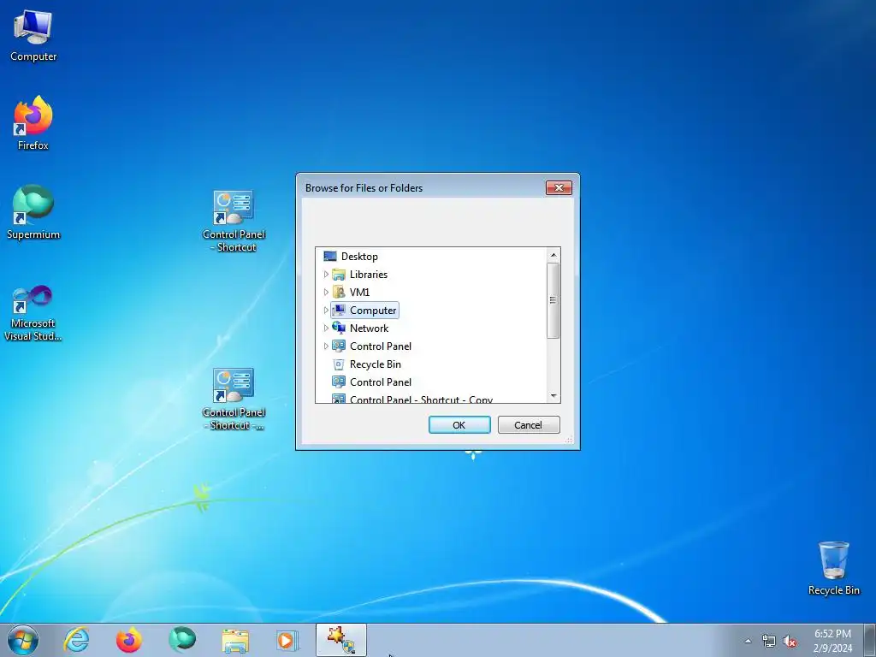This screenshot has width=876, height=657.
Task: Select the Supermium desktop shortcut
Action: click(33, 212)
